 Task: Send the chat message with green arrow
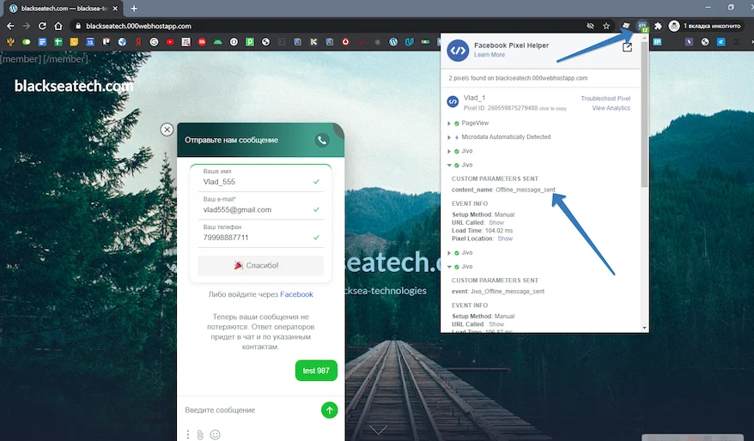pos(330,410)
